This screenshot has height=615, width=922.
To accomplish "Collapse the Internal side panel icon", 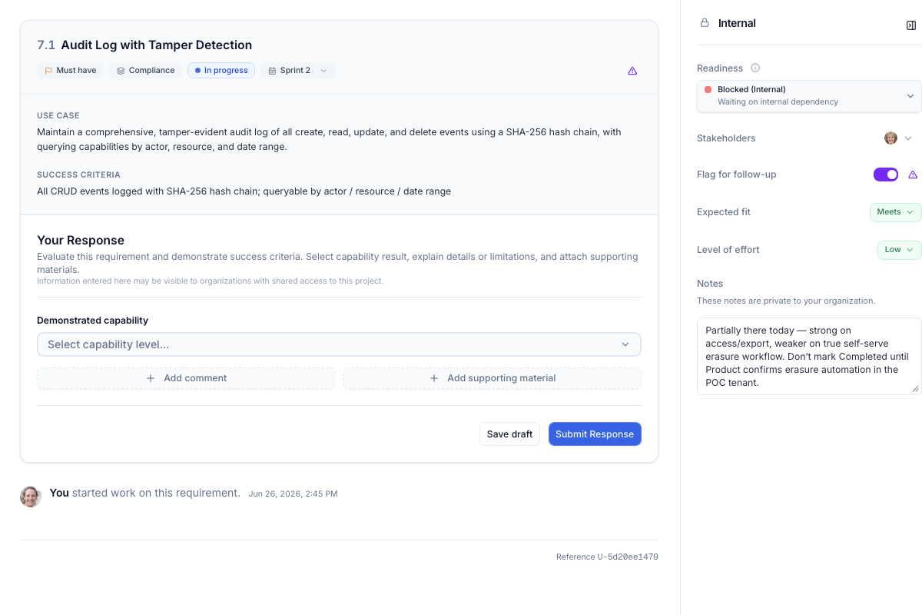I will click(x=911, y=25).
